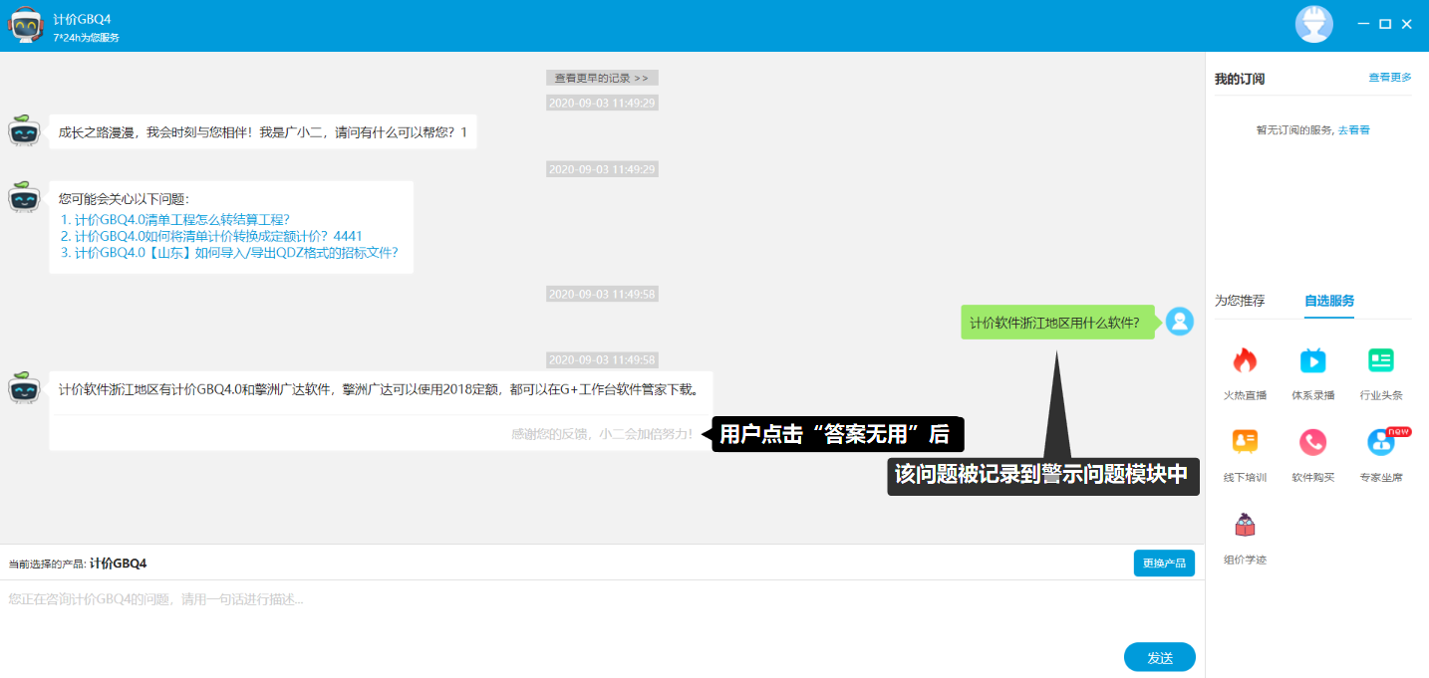Viewport: 1429px width, 678px height.
Task: Open question about 清单计价转换成定额计价
Action: point(211,236)
